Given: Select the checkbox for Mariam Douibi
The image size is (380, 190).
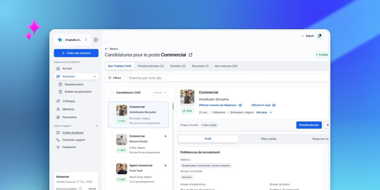Looking at the screenshot, I should click(x=112, y=136).
